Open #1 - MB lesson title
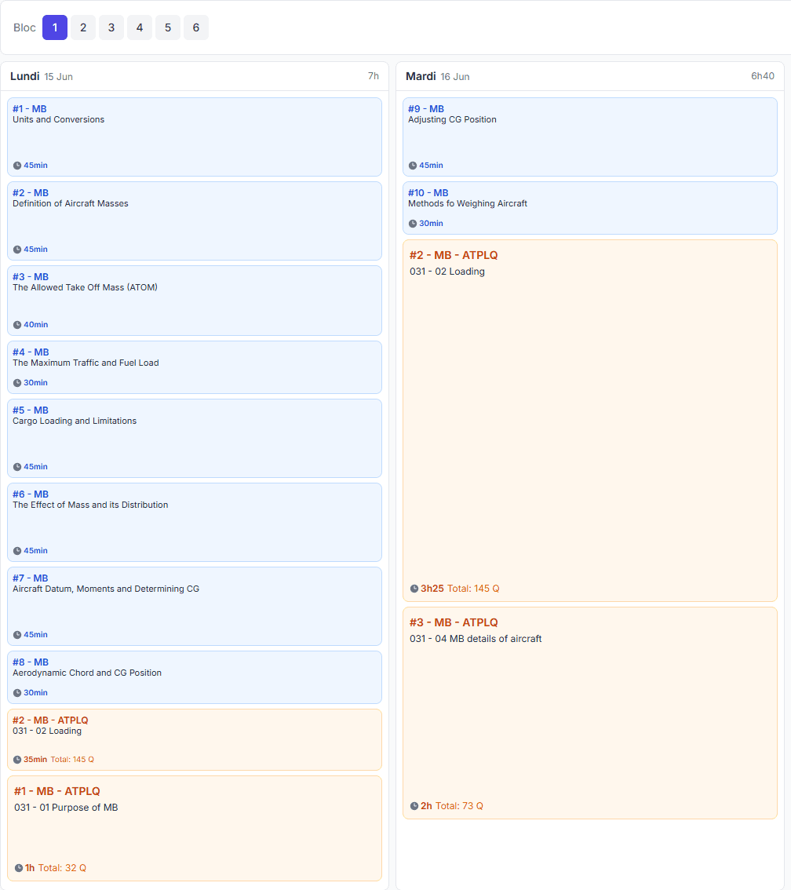 (x=30, y=109)
